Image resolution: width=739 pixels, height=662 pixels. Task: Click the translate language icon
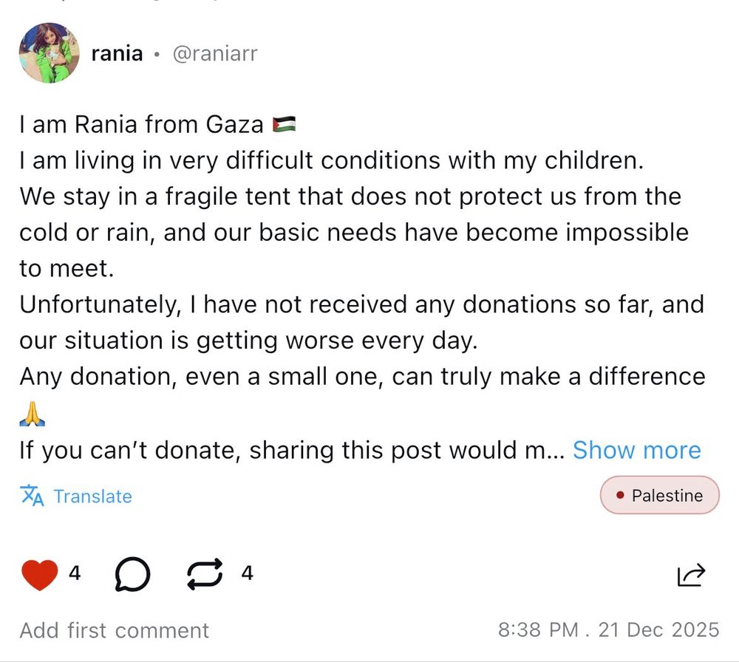(x=32, y=496)
